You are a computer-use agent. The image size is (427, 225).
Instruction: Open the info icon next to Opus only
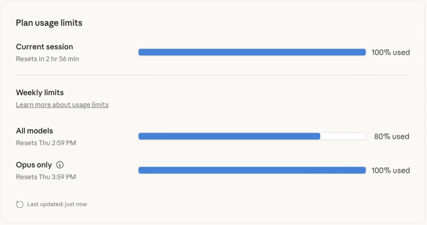click(x=60, y=165)
